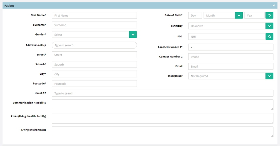Click the Surname input field
The image size is (280, 146).
(94, 25)
